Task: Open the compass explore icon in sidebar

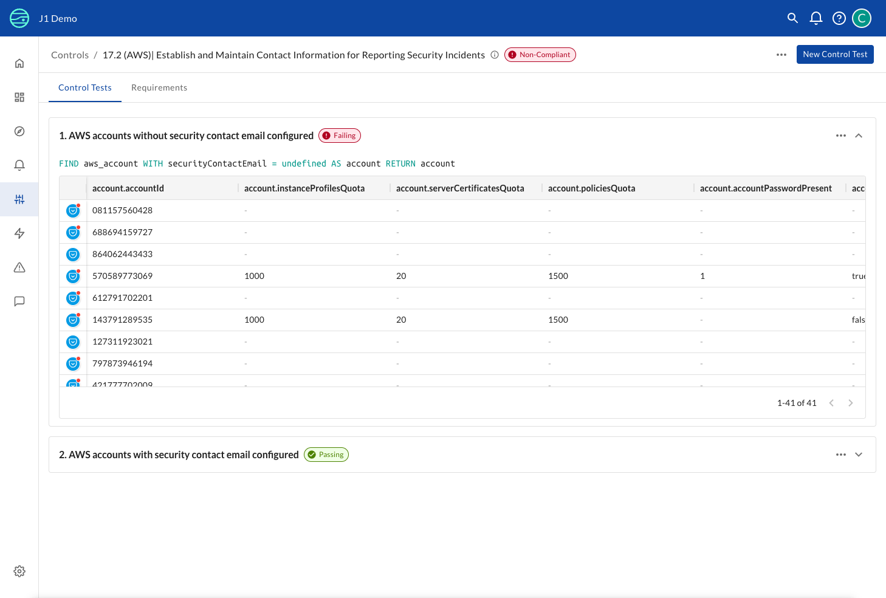Action: click(19, 131)
